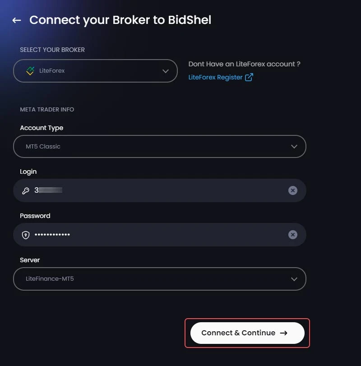Click the shield icon in the Password field
This screenshot has height=366, width=361.
(26, 235)
